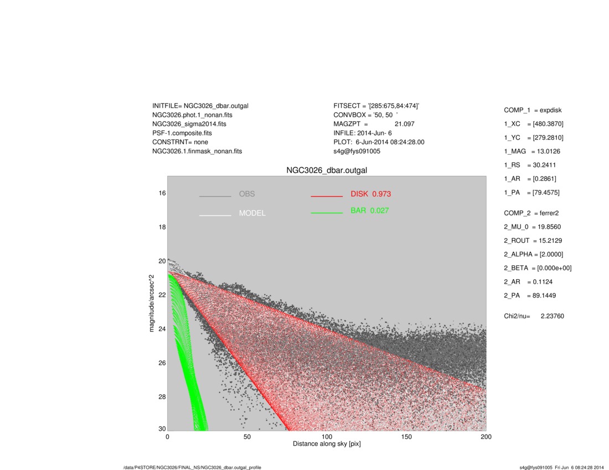Click the INITFILE= NGC3026_dbar.outgal text
609x470 pixels.
pyautogui.click(x=200, y=106)
